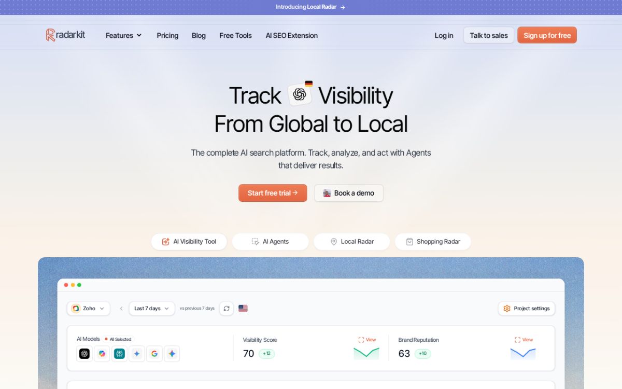Open the Zoho project dropdown
The width and height of the screenshot is (622, 389).
(x=89, y=309)
